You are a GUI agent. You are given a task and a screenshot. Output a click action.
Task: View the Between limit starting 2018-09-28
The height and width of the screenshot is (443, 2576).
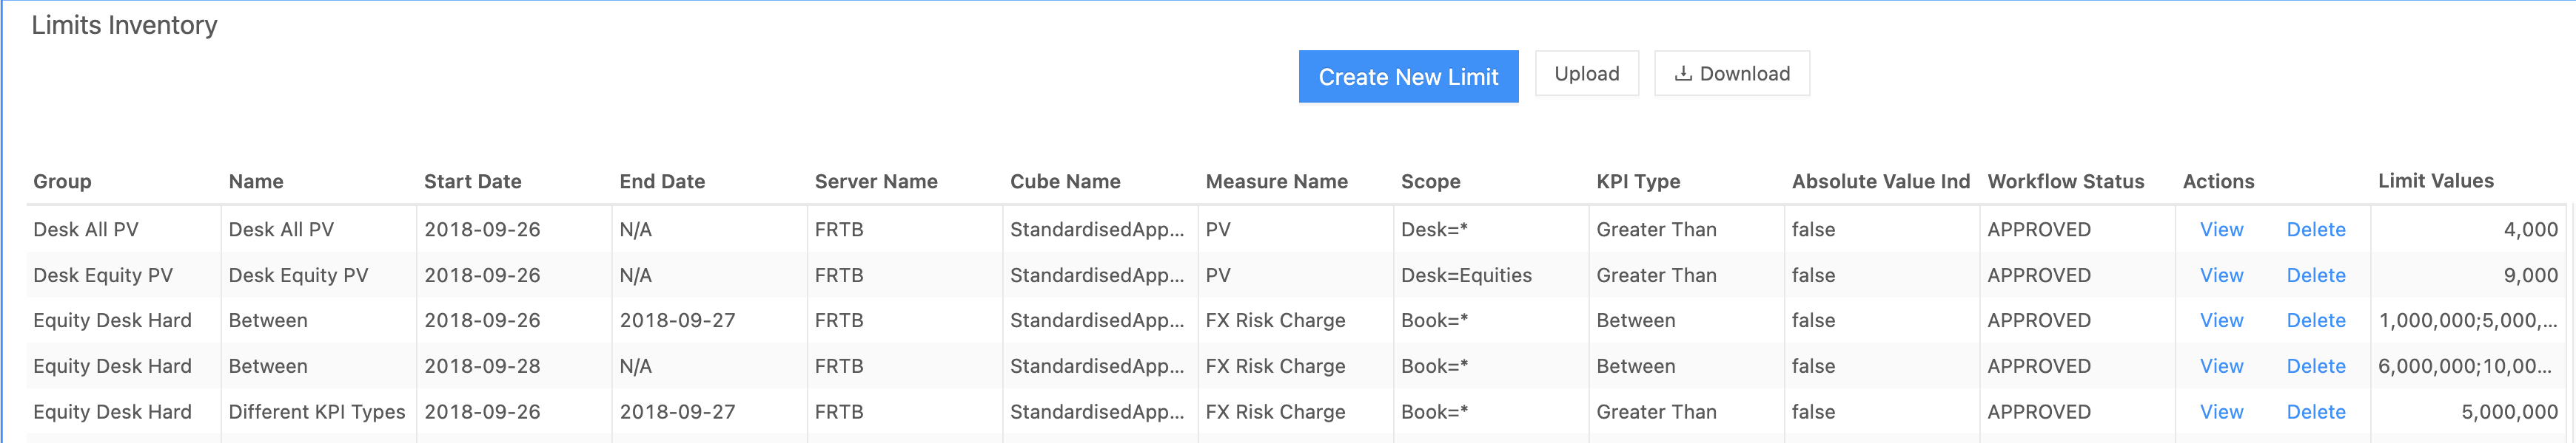click(x=2221, y=366)
